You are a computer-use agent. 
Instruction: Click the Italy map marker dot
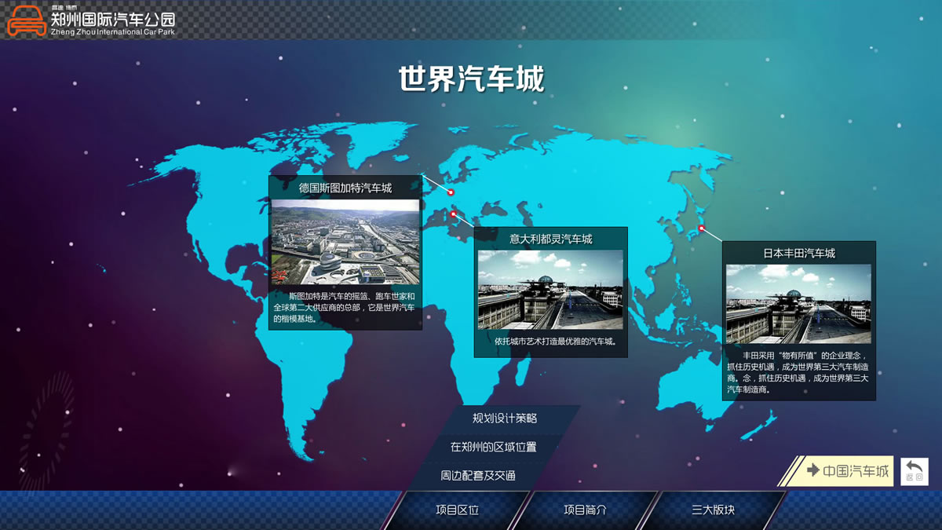tap(453, 213)
